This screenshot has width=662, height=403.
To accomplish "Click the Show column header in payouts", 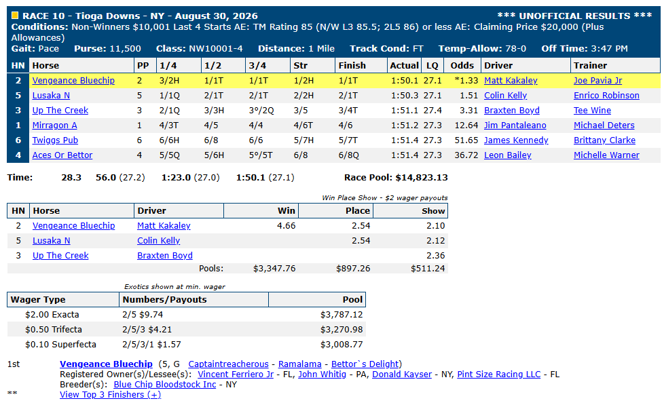I will tap(410, 210).
